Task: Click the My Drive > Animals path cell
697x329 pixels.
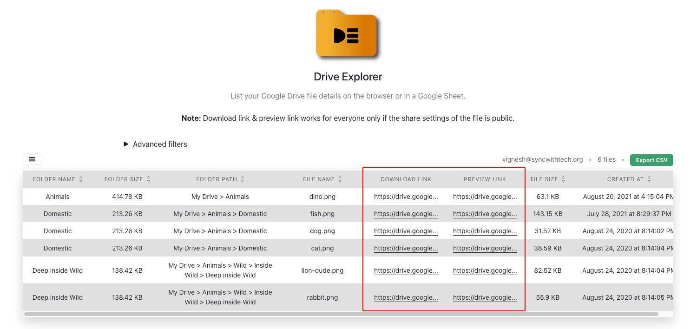Action: pos(220,197)
